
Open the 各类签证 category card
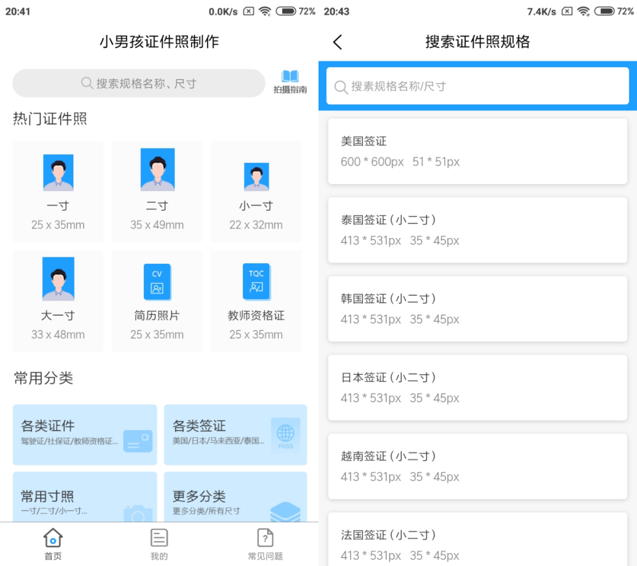[x=235, y=434]
